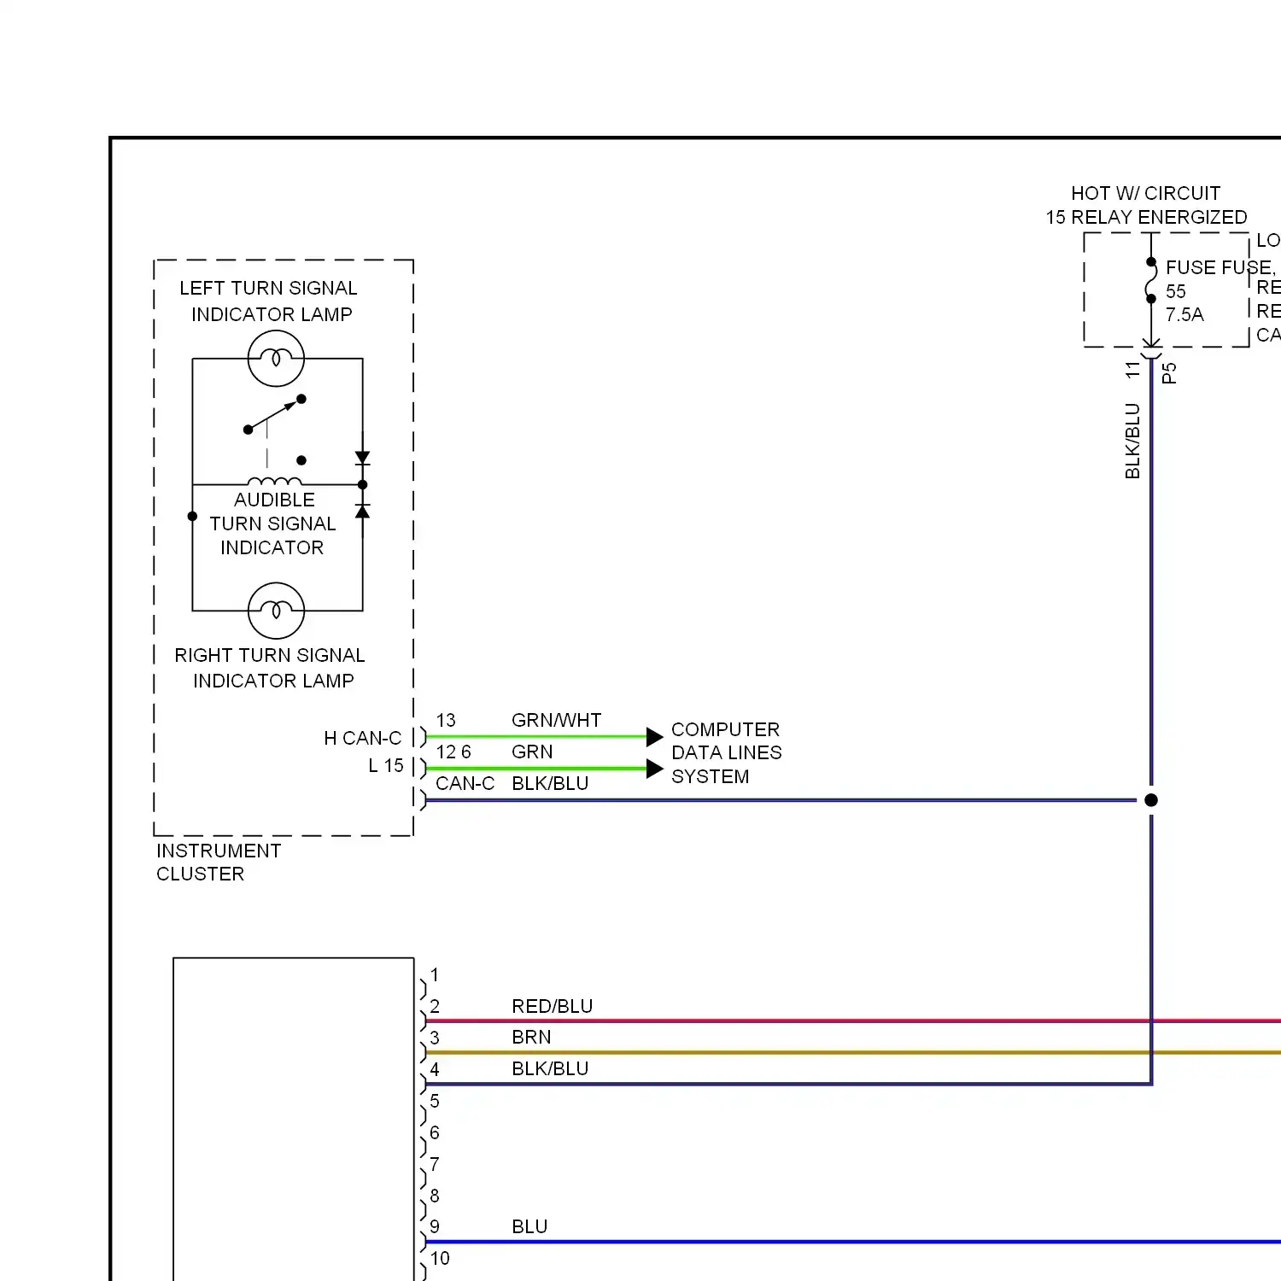Click connector pin number 8
The image size is (1281, 1281).
[x=435, y=1196]
